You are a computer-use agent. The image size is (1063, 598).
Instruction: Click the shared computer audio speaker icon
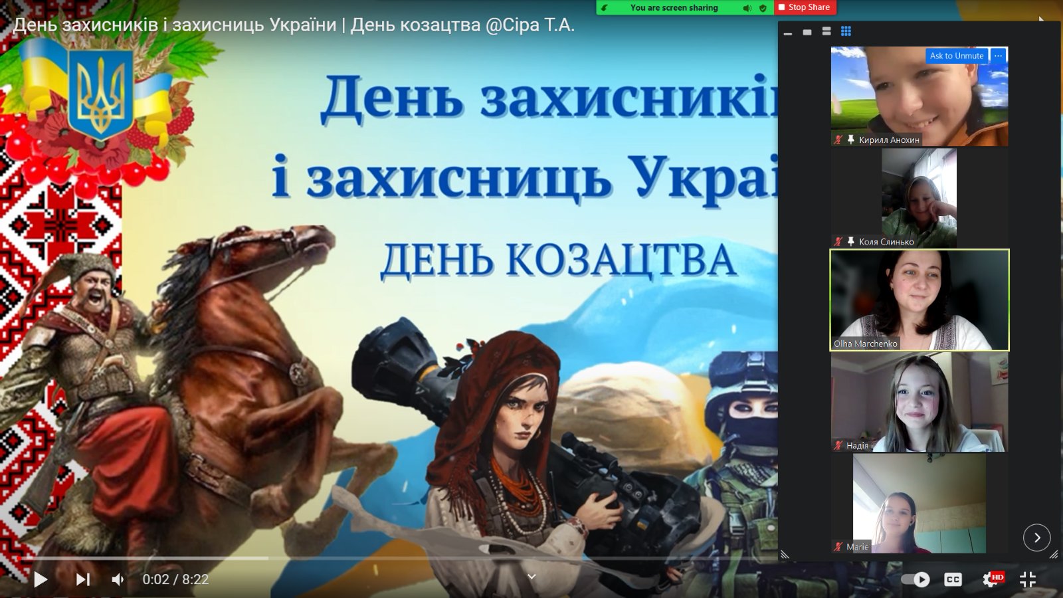coord(747,8)
